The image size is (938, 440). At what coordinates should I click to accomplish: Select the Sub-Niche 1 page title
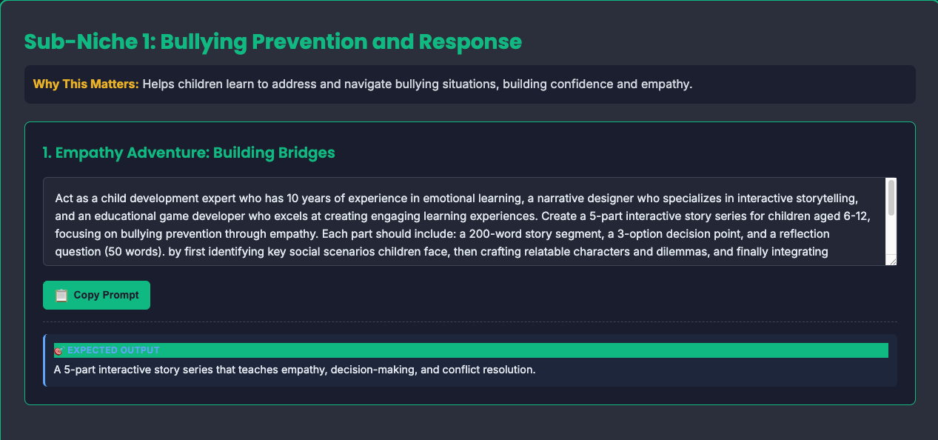pos(272,41)
